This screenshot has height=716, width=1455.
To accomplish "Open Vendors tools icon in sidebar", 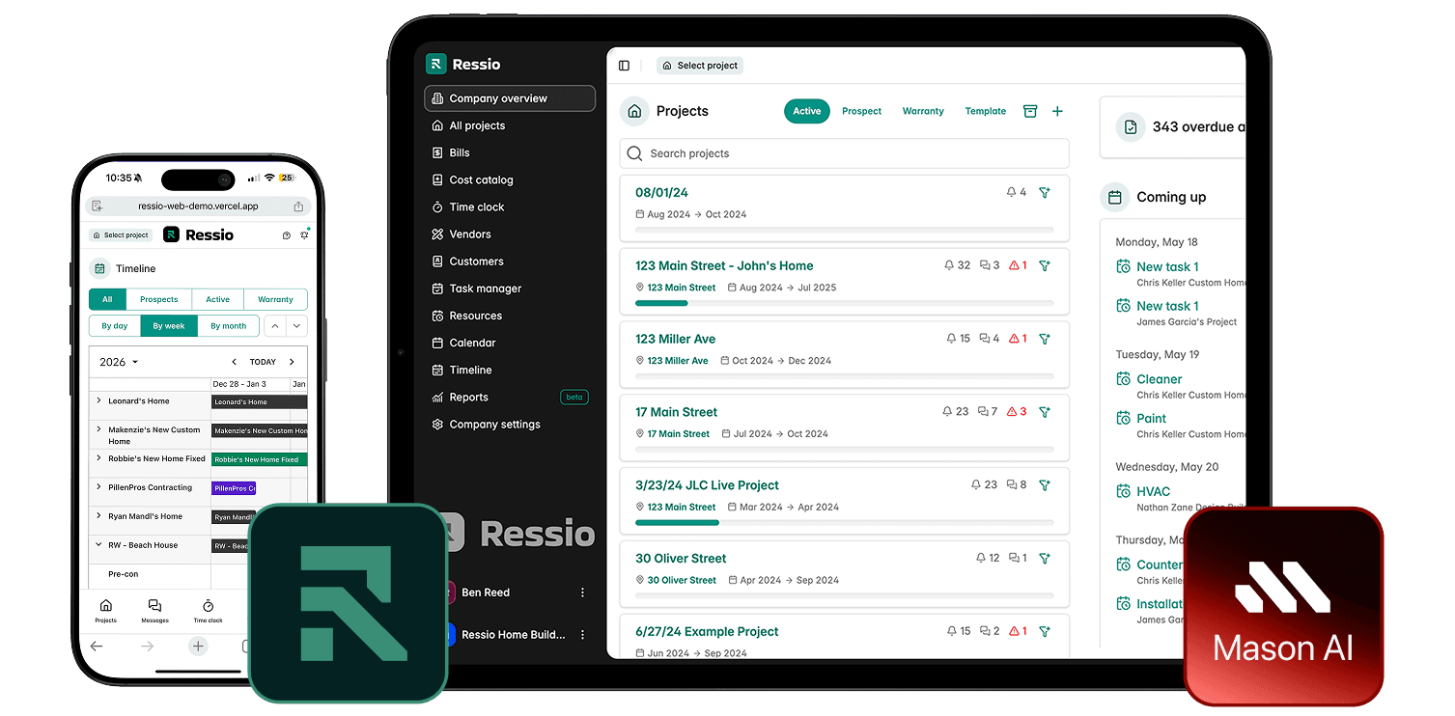I will tap(438, 234).
